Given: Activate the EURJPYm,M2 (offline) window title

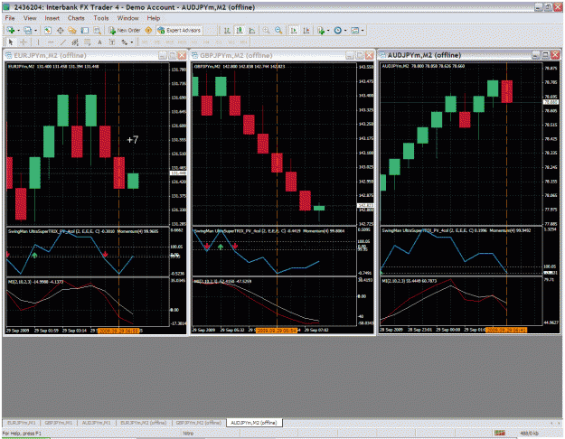Looking at the screenshot, I should (x=50, y=55).
